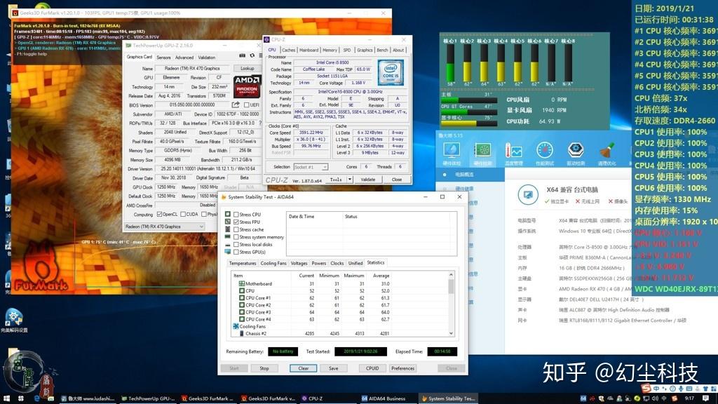Open Preferences in AIDA64 stability test

coord(402,368)
